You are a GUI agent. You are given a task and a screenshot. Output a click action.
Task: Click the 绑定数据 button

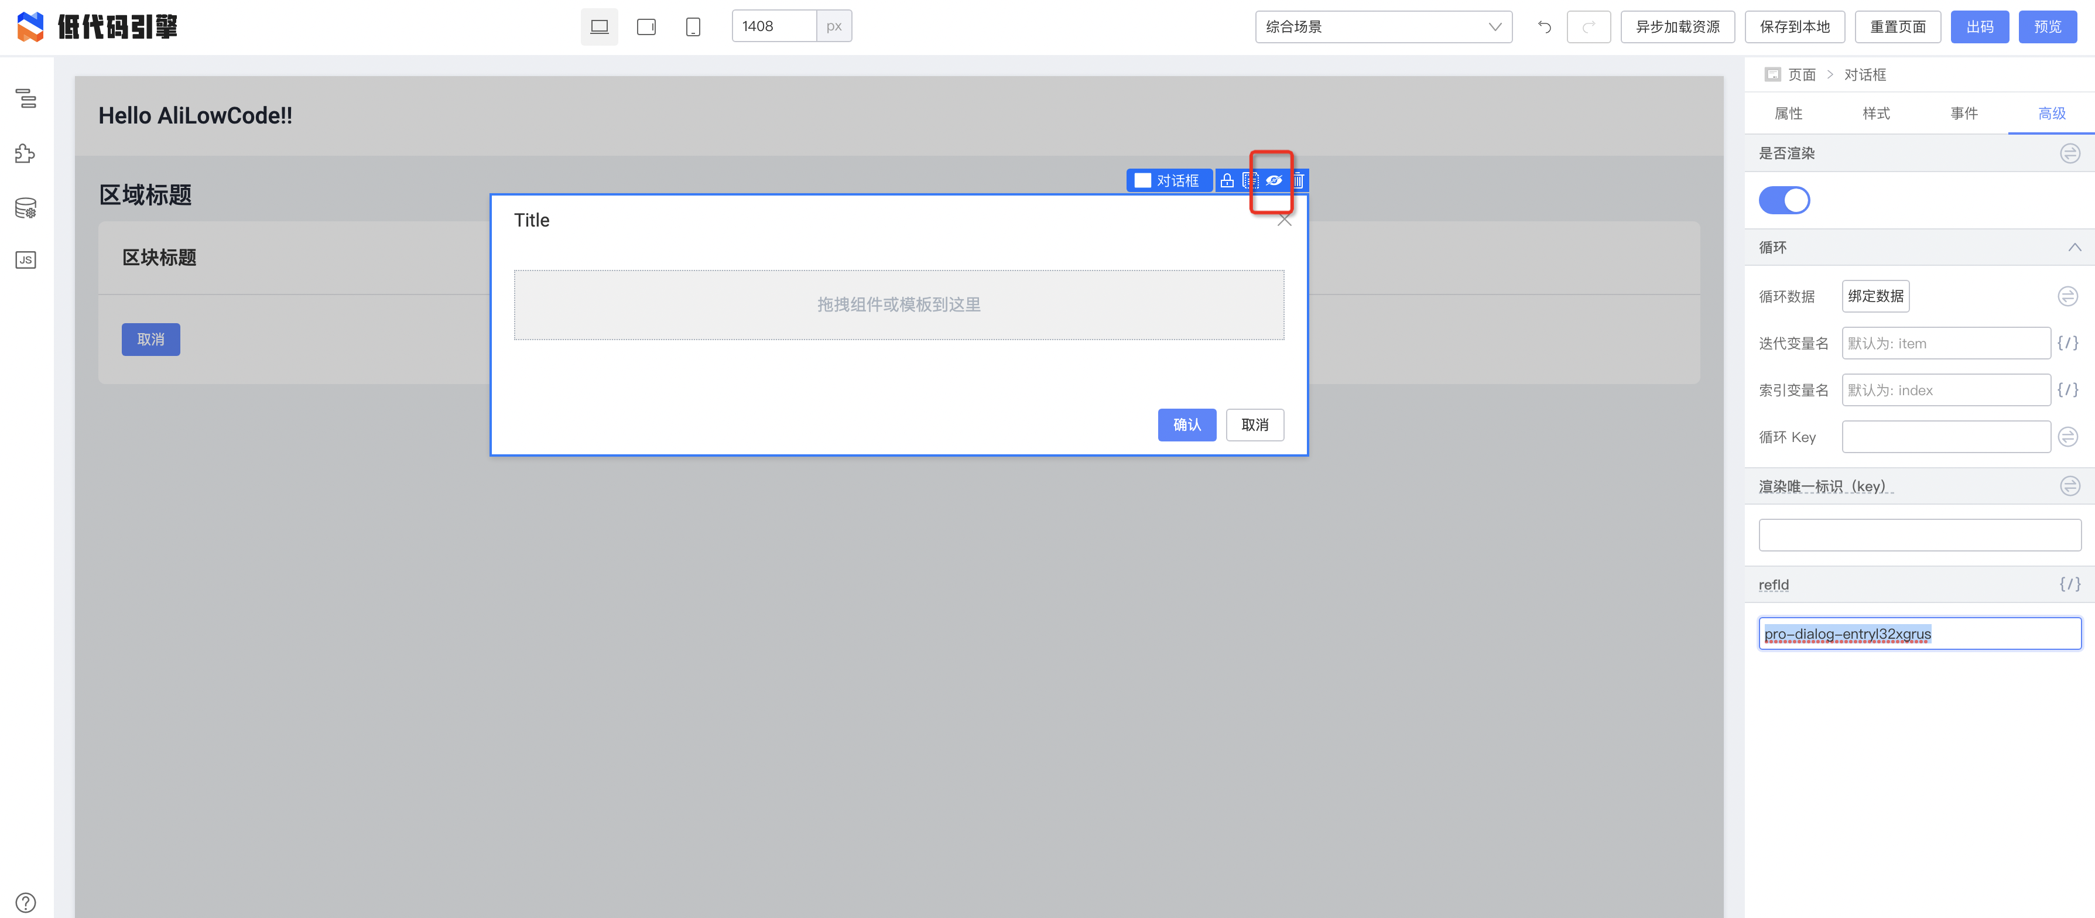(x=1875, y=296)
